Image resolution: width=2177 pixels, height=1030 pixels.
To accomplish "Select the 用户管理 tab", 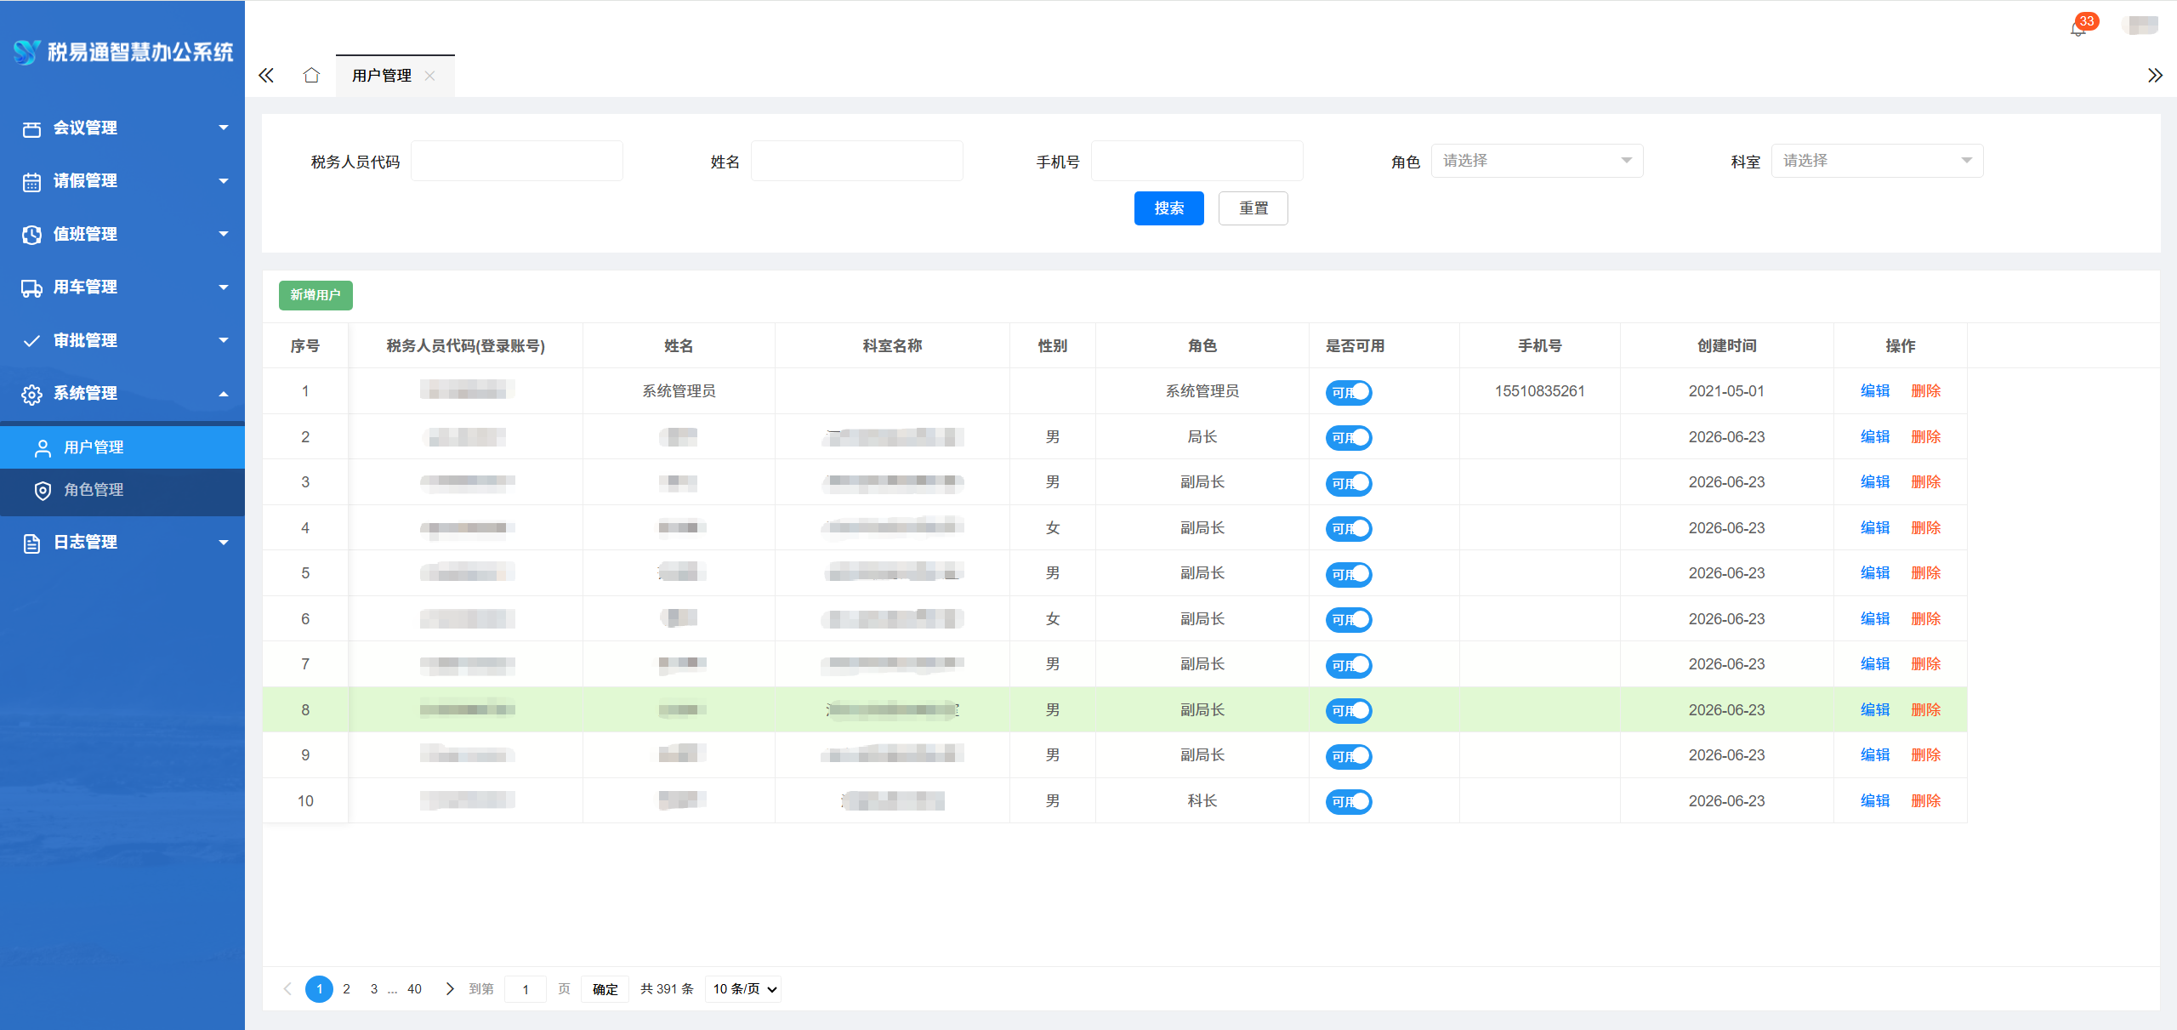I will 382,76.
